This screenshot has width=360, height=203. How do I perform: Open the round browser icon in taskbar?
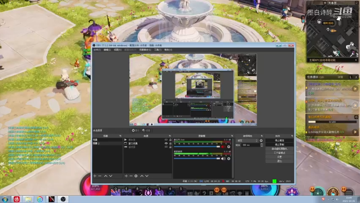tap(40, 199)
